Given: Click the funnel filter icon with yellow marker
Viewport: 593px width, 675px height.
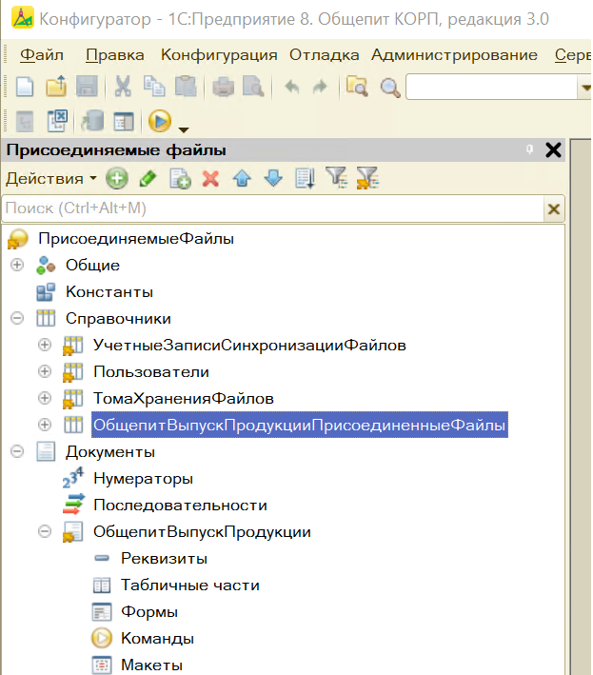Looking at the screenshot, I should [367, 178].
